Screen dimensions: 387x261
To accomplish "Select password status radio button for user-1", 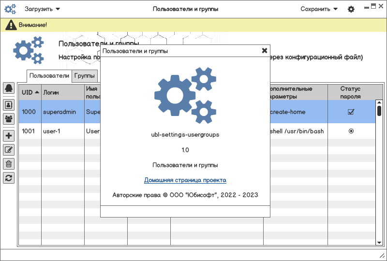I will pos(351,131).
